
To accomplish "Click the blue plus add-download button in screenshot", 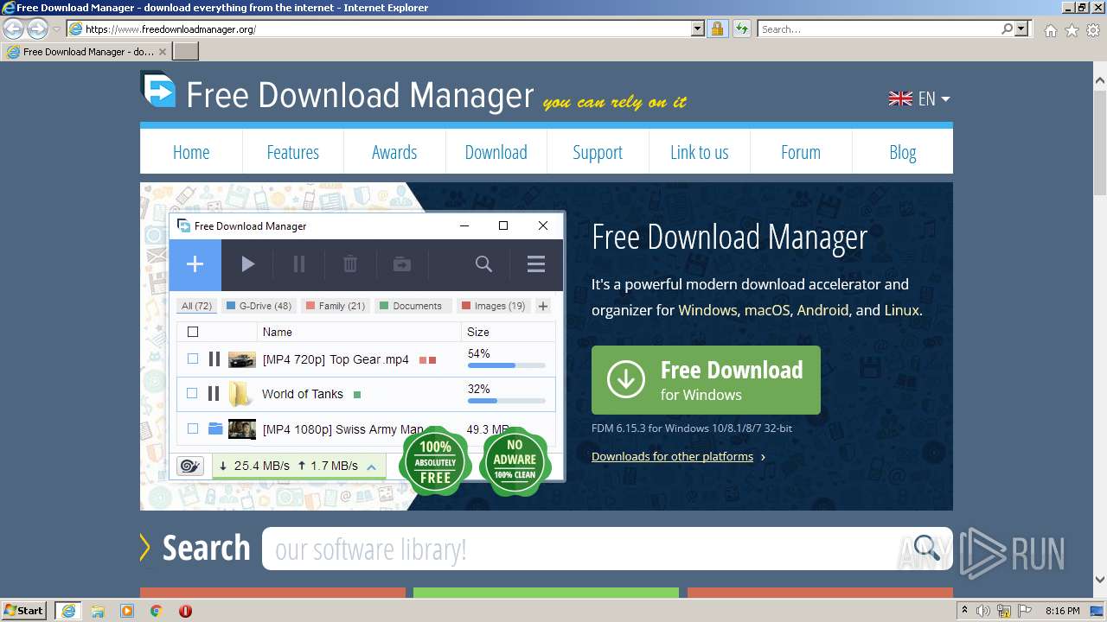I will 195,264.
